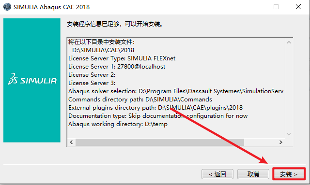Click the Abaqus CAE title bar icon

pos(7,7)
